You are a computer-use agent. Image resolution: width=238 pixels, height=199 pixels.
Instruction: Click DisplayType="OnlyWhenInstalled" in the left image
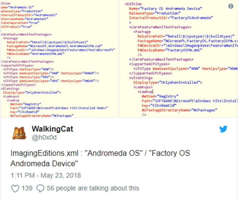32,92
